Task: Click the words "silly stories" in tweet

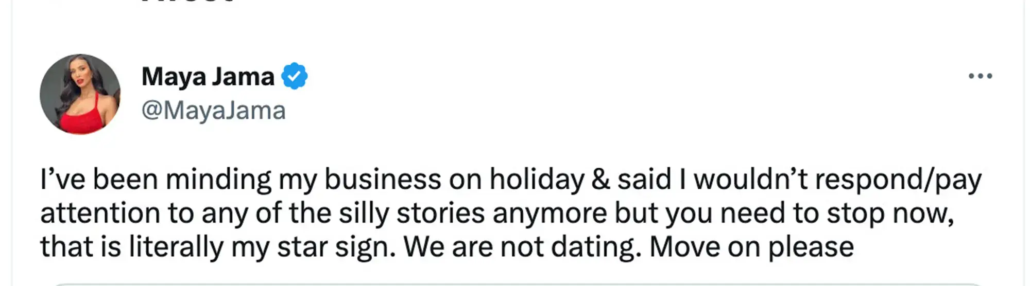Action: point(411,213)
